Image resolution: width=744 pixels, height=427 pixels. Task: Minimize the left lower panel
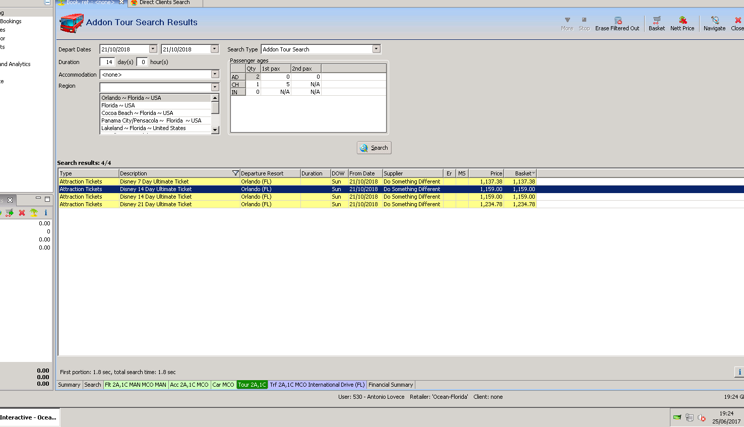(38, 199)
